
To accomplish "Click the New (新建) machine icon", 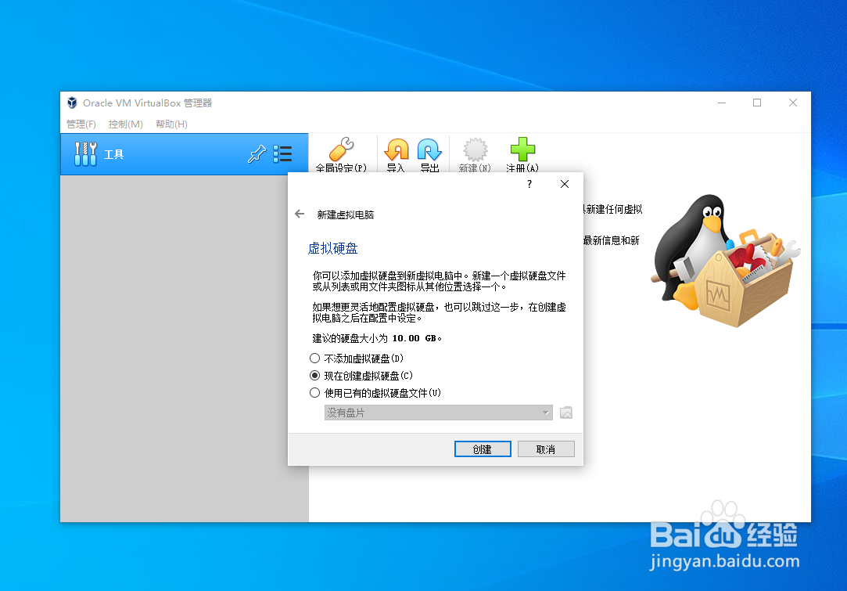I will point(476,150).
